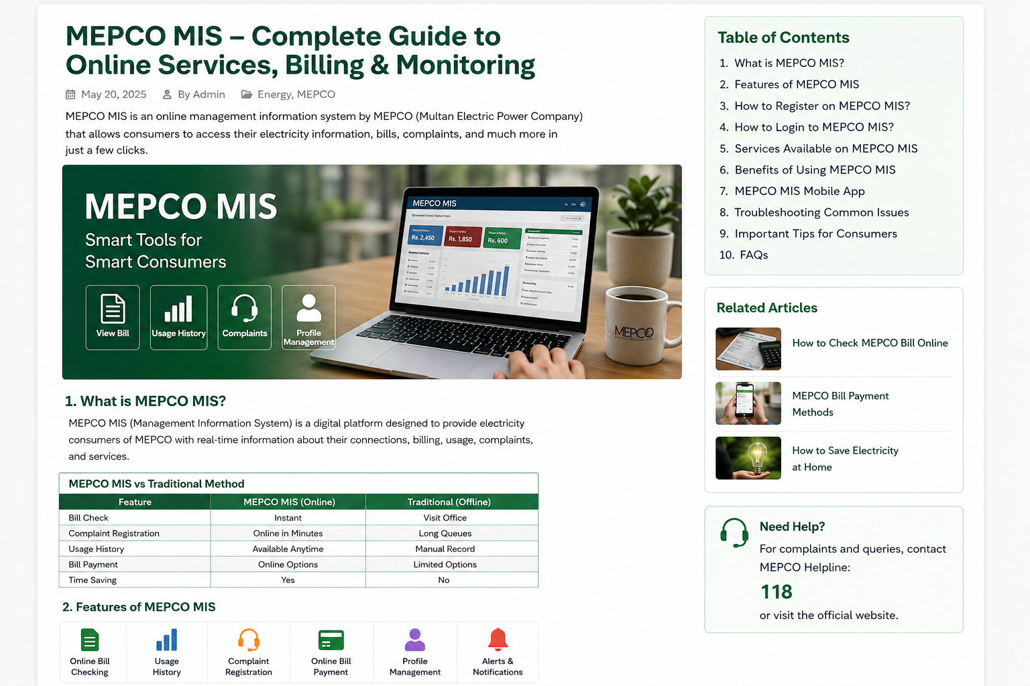Click the folder icon beside Energy, MEPCO
Screen dimensions: 1030x686
tap(247, 94)
